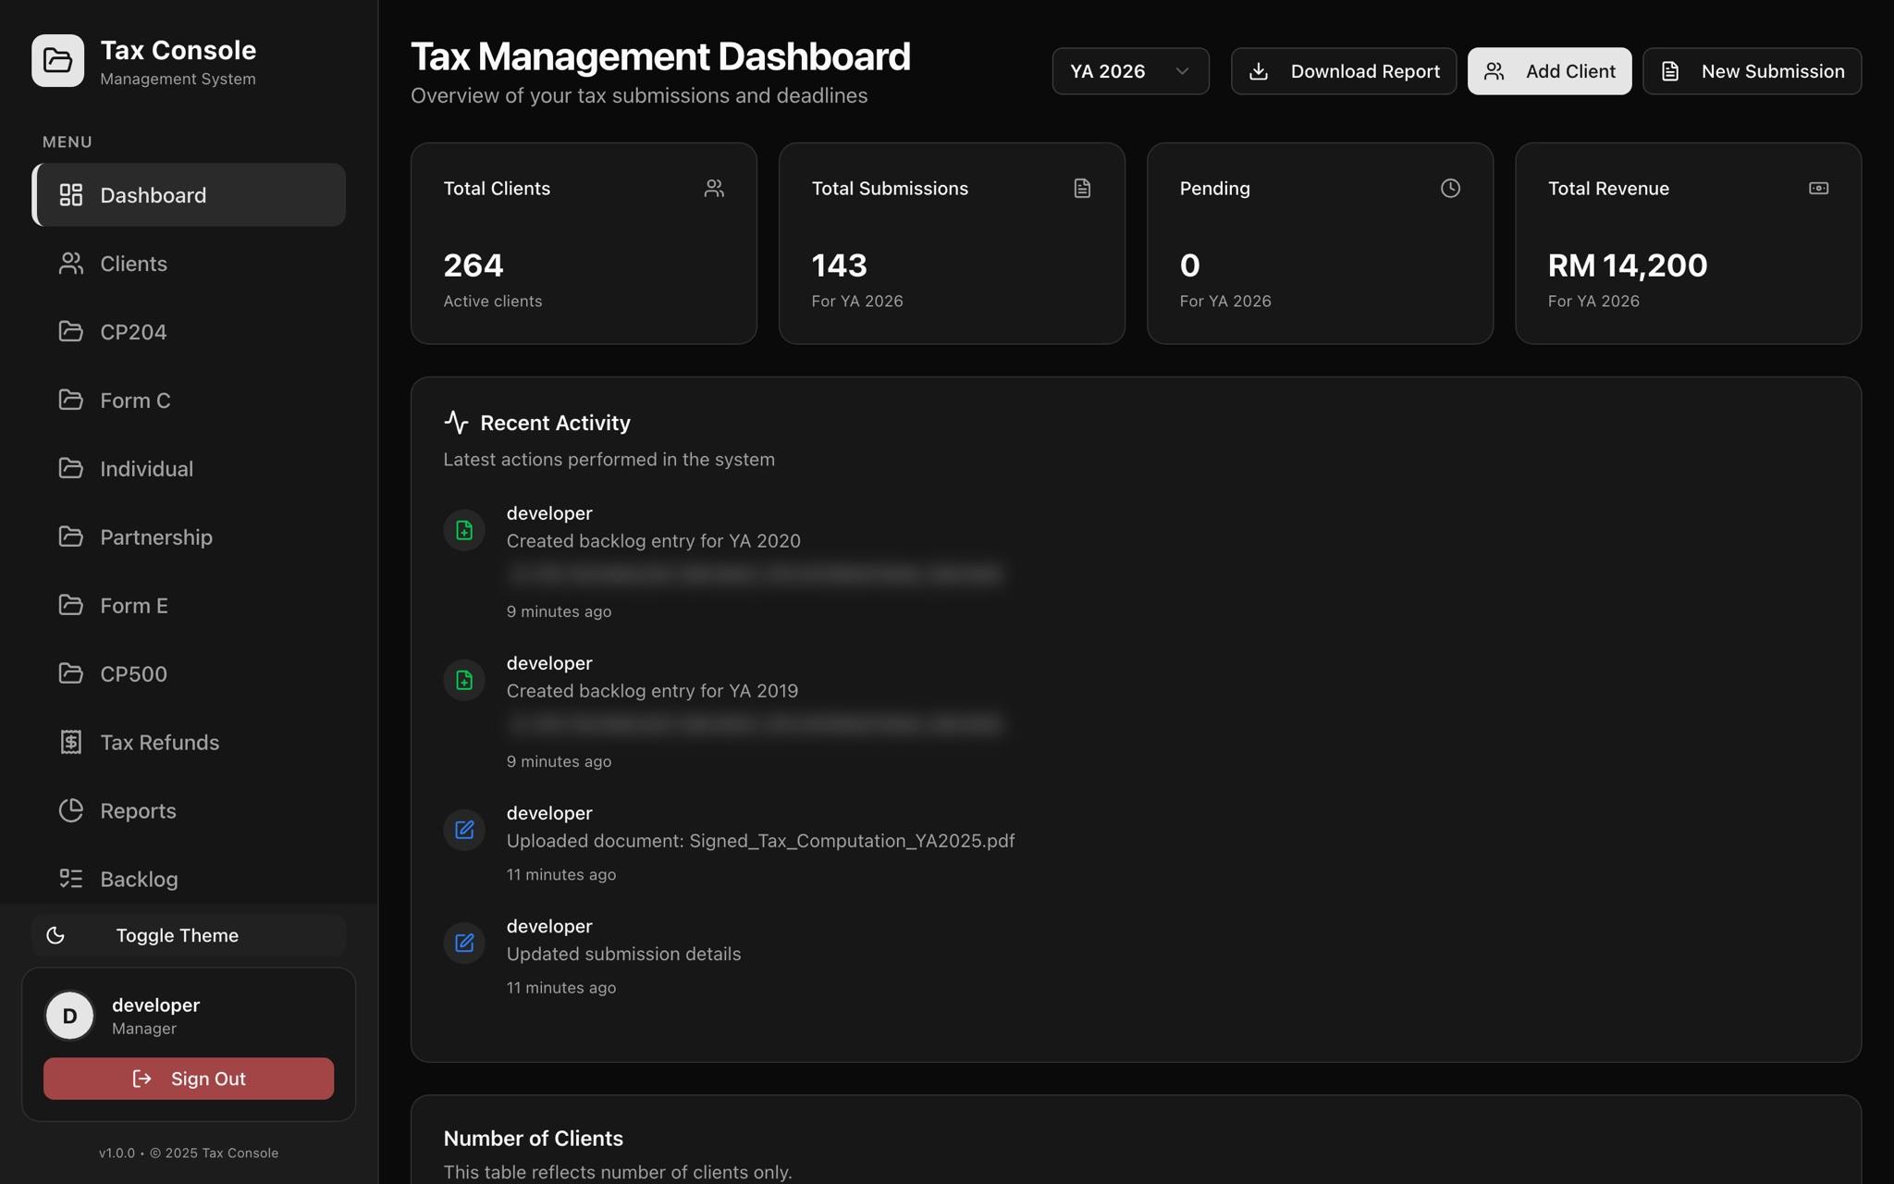Screen dimensions: 1894x1184
Task: Open the YA 2026 year dropdown
Action: point(1130,71)
